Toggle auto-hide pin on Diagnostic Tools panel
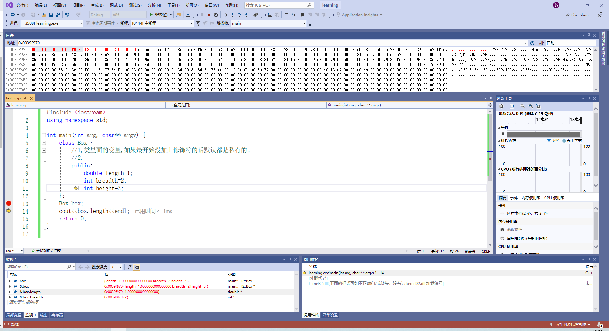The width and height of the screenshot is (609, 331). tap(589, 98)
